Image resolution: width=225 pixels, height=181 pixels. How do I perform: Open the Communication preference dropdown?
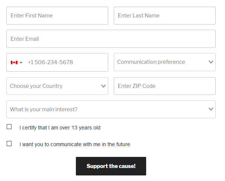click(x=160, y=62)
